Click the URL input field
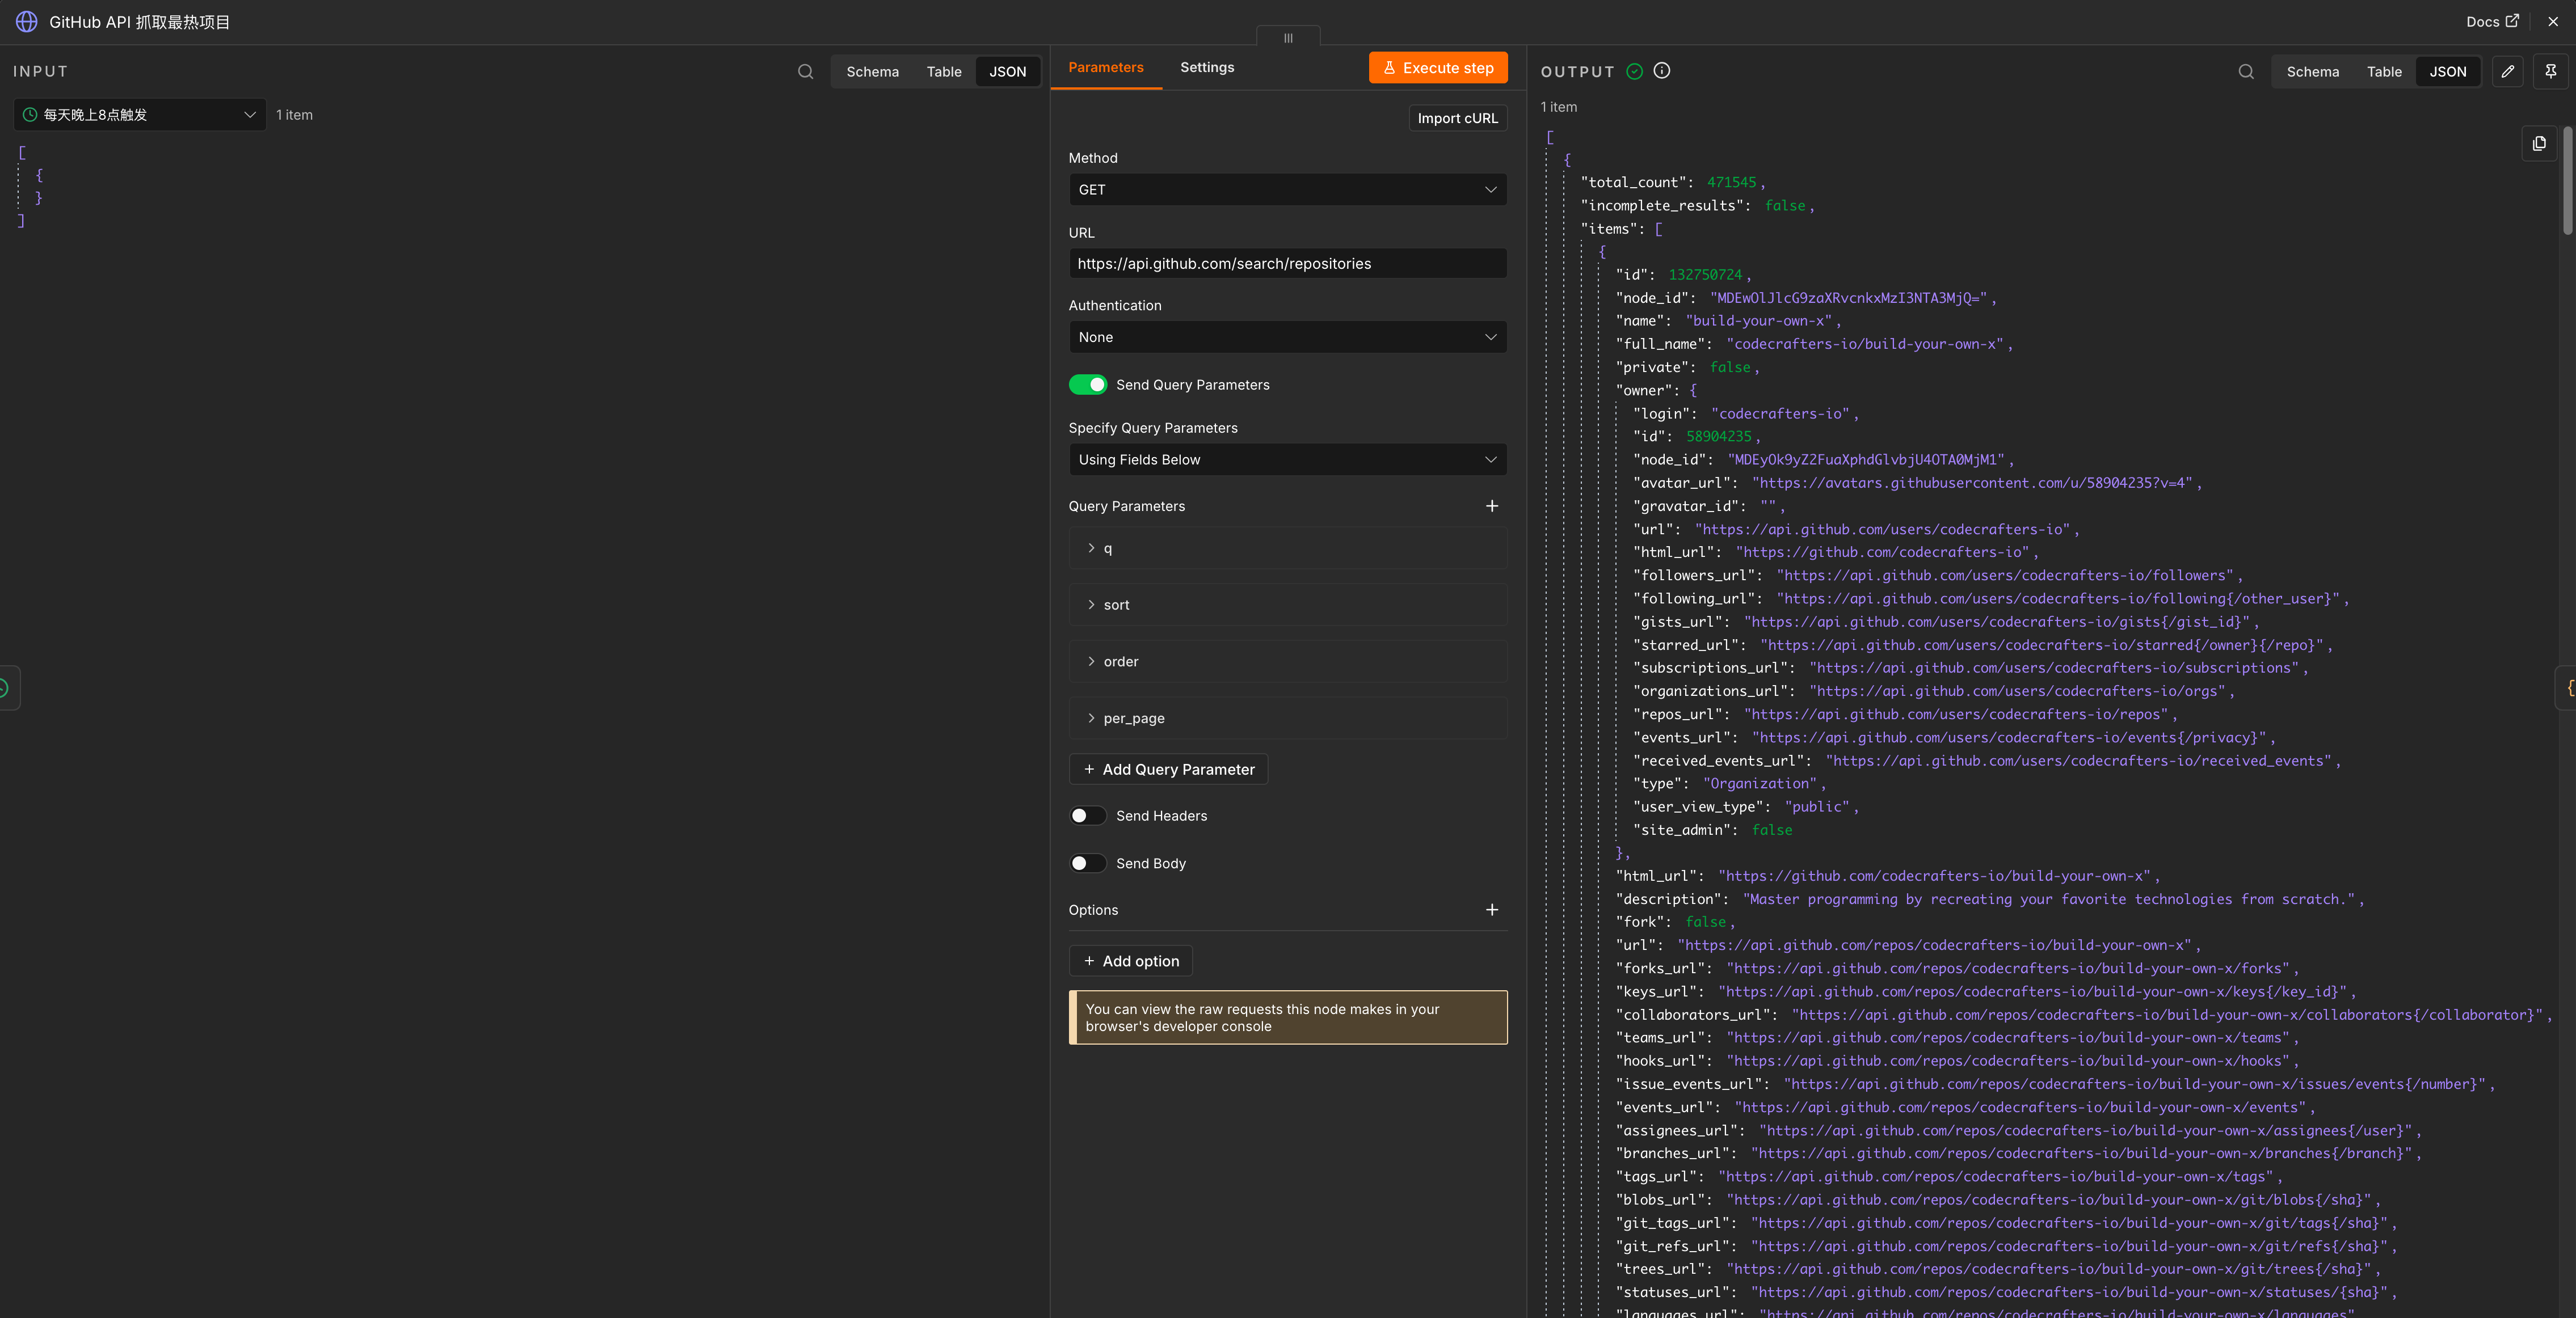 pyautogui.click(x=1288, y=264)
